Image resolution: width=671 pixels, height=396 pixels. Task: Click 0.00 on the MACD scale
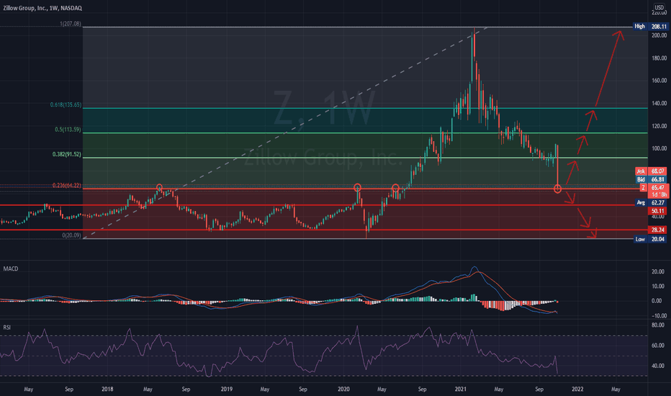[657, 300]
